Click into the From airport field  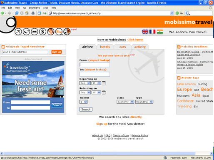click(x=95, y=65)
